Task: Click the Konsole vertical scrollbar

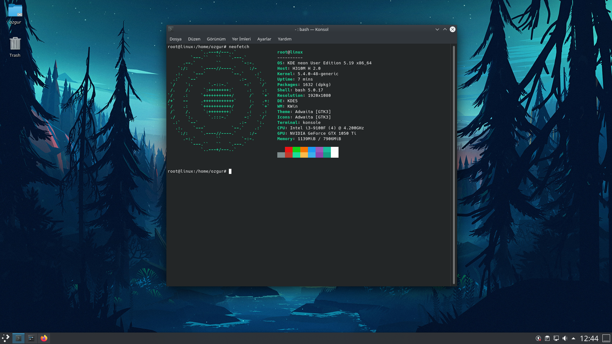Action: point(454,165)
